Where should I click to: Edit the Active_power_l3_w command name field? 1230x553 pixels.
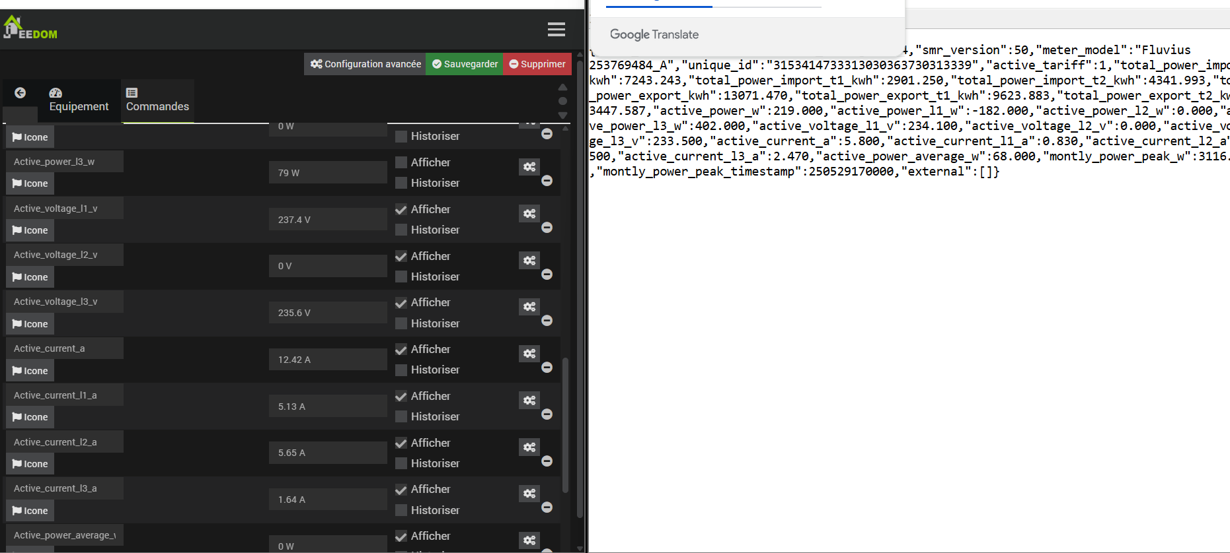click(65, 162)
